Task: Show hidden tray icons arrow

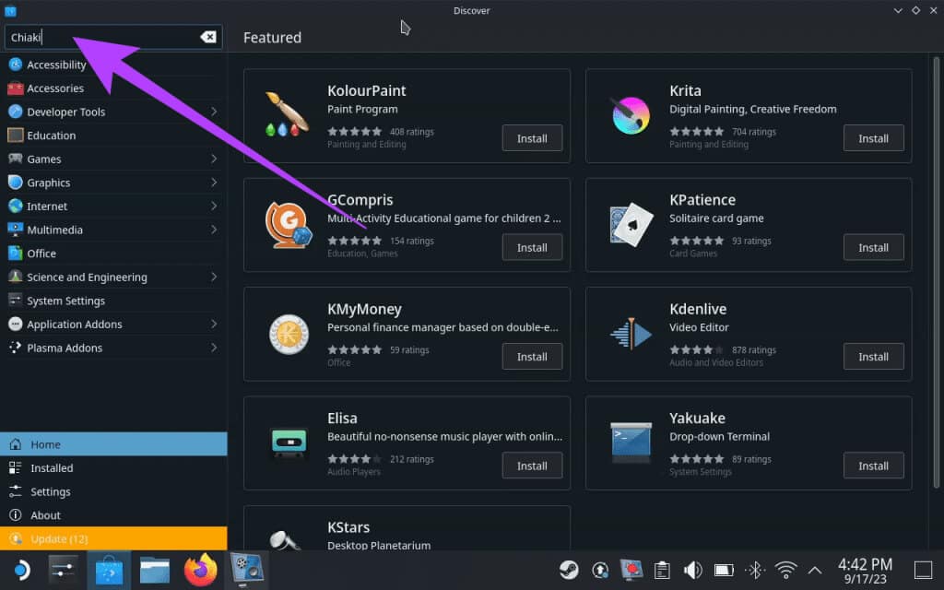Action: tap(815, 570)
